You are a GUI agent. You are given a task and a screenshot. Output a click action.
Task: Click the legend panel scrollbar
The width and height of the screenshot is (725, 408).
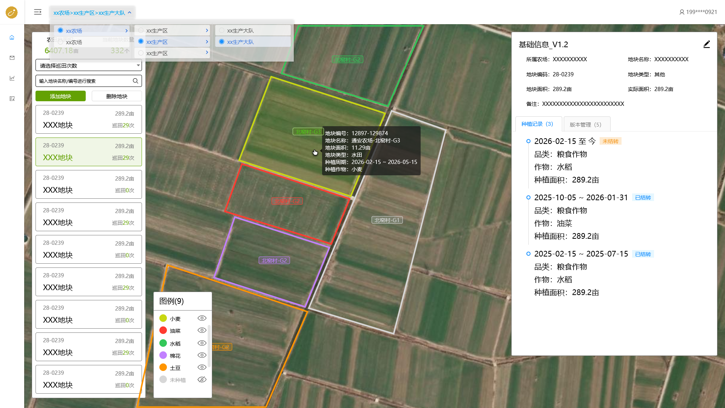[209, 346]
